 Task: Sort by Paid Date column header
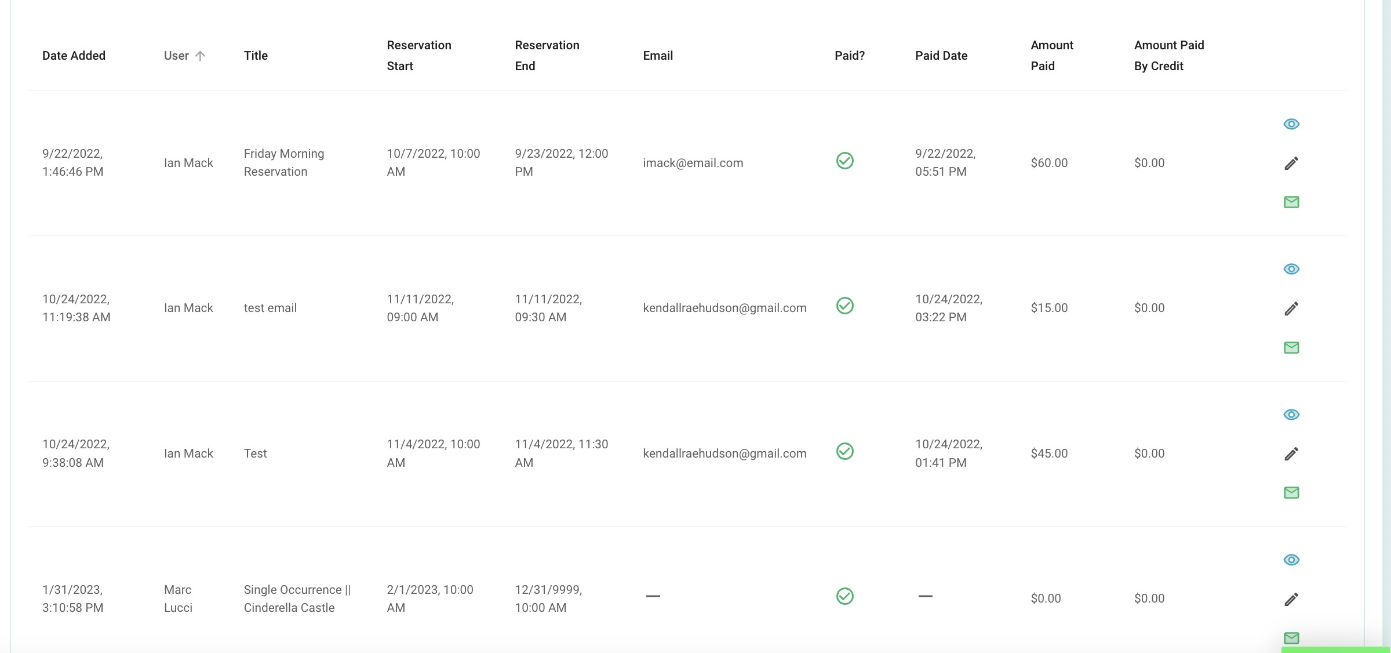941,56
